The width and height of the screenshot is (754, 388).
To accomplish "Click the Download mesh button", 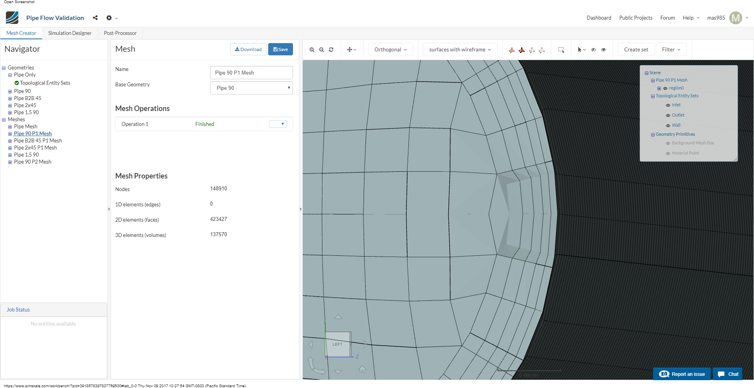I will coord(248,49).
